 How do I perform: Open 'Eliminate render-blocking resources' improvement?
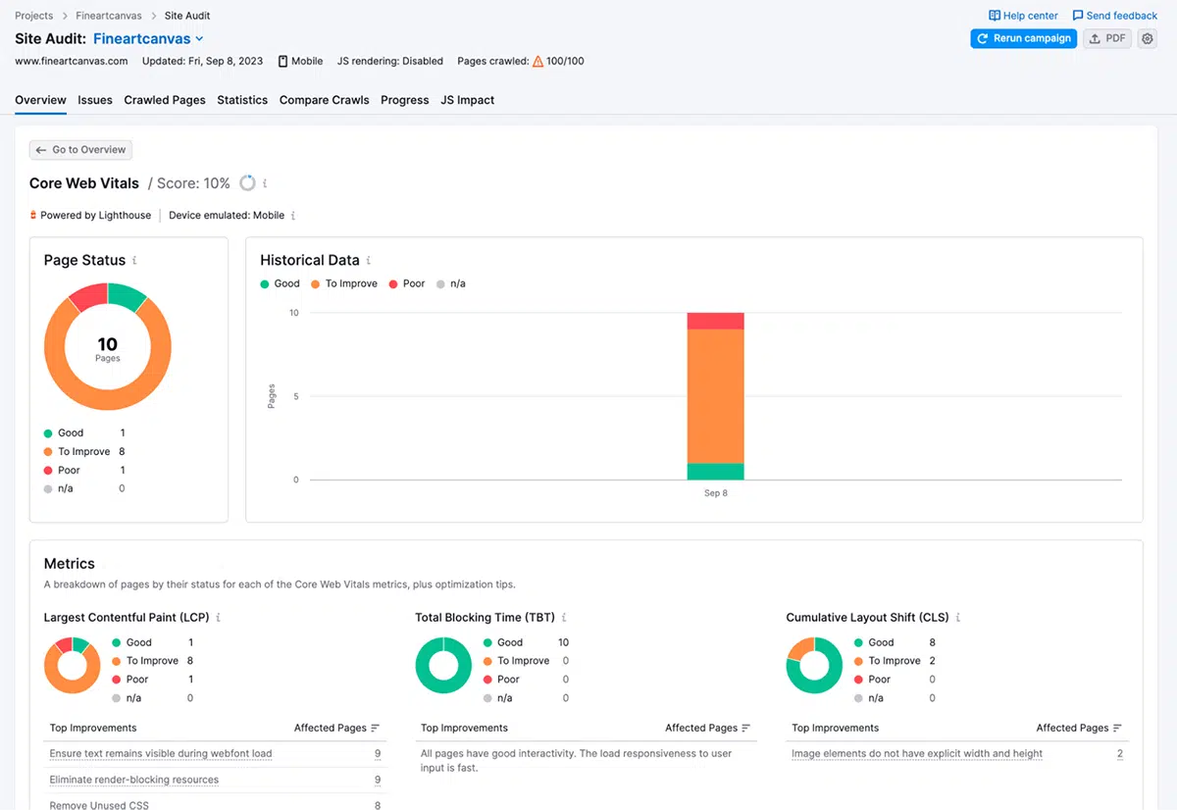click(134, 780)
